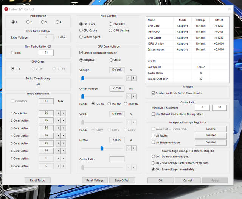Image resolution: width=242 pixels, height=199 pixels.
Task: Click the IccMax slider handle
Action: point(102,148)
